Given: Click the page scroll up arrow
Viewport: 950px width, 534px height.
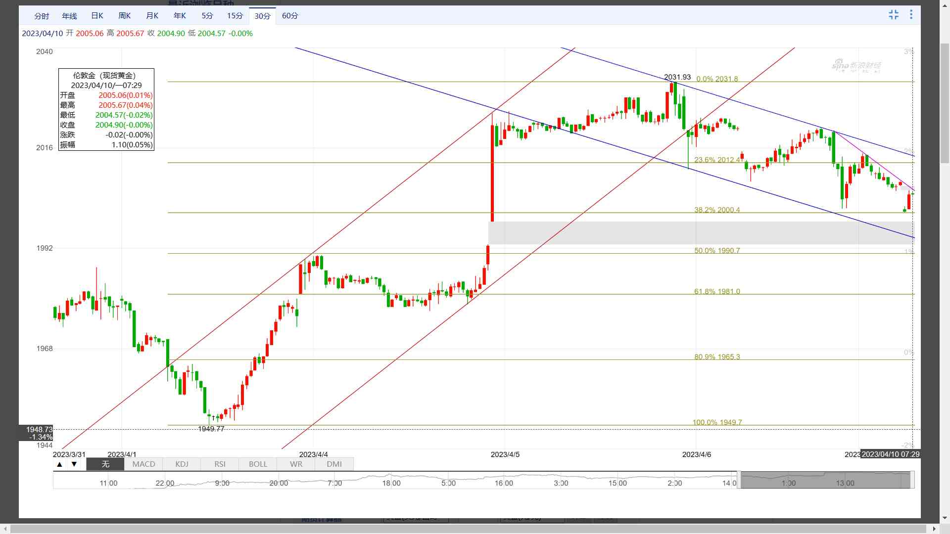Looking at the screenshot, I should pyautogui.click(x=945, y=4).
